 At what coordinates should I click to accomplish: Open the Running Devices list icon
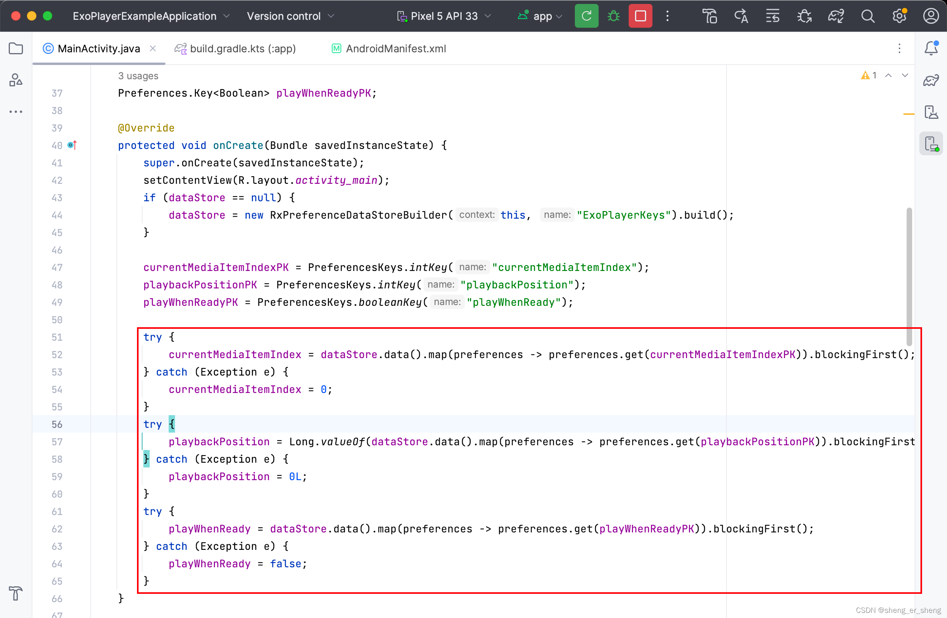point(772,16)
